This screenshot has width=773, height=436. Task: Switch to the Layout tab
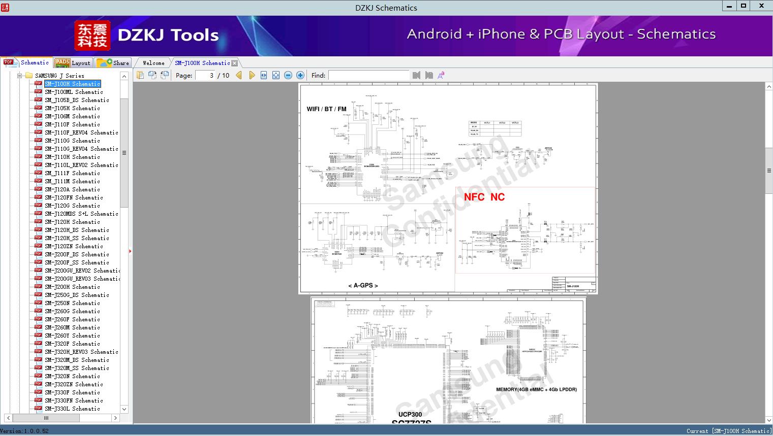pos(73,63)
